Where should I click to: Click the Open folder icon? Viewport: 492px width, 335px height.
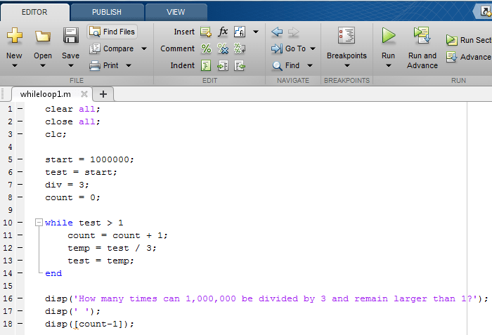pyautogui.click(x=43, y=36)
